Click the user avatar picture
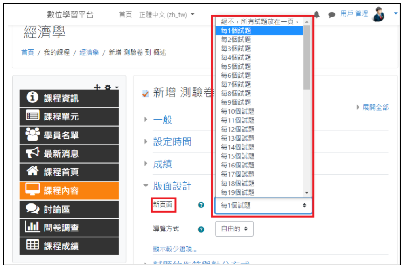 coord(378,14)
